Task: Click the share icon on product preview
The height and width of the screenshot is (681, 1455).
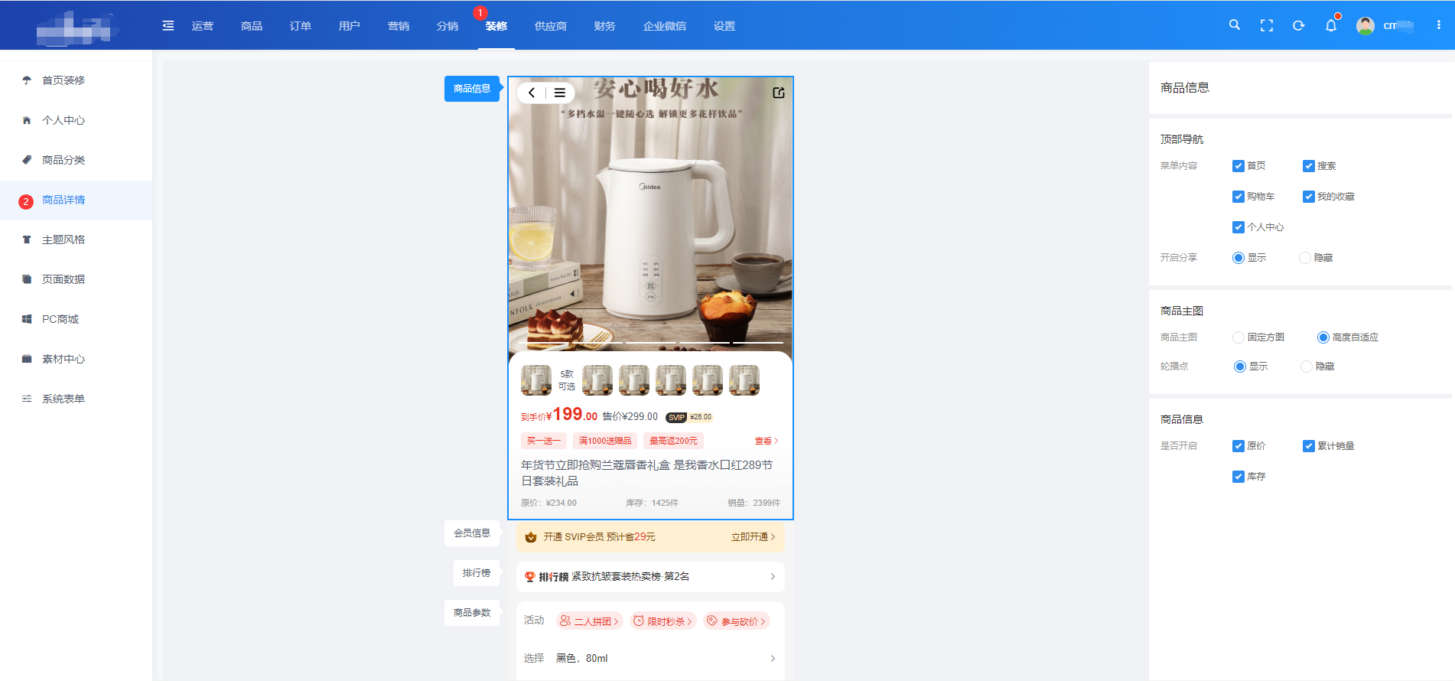Action: coord(778,93)
